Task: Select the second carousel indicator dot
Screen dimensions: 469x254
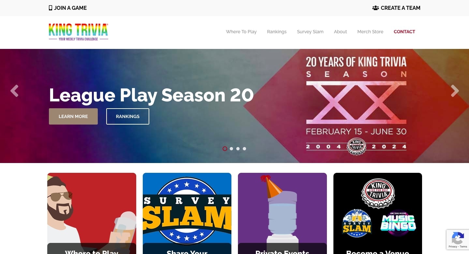Action: 231,149
